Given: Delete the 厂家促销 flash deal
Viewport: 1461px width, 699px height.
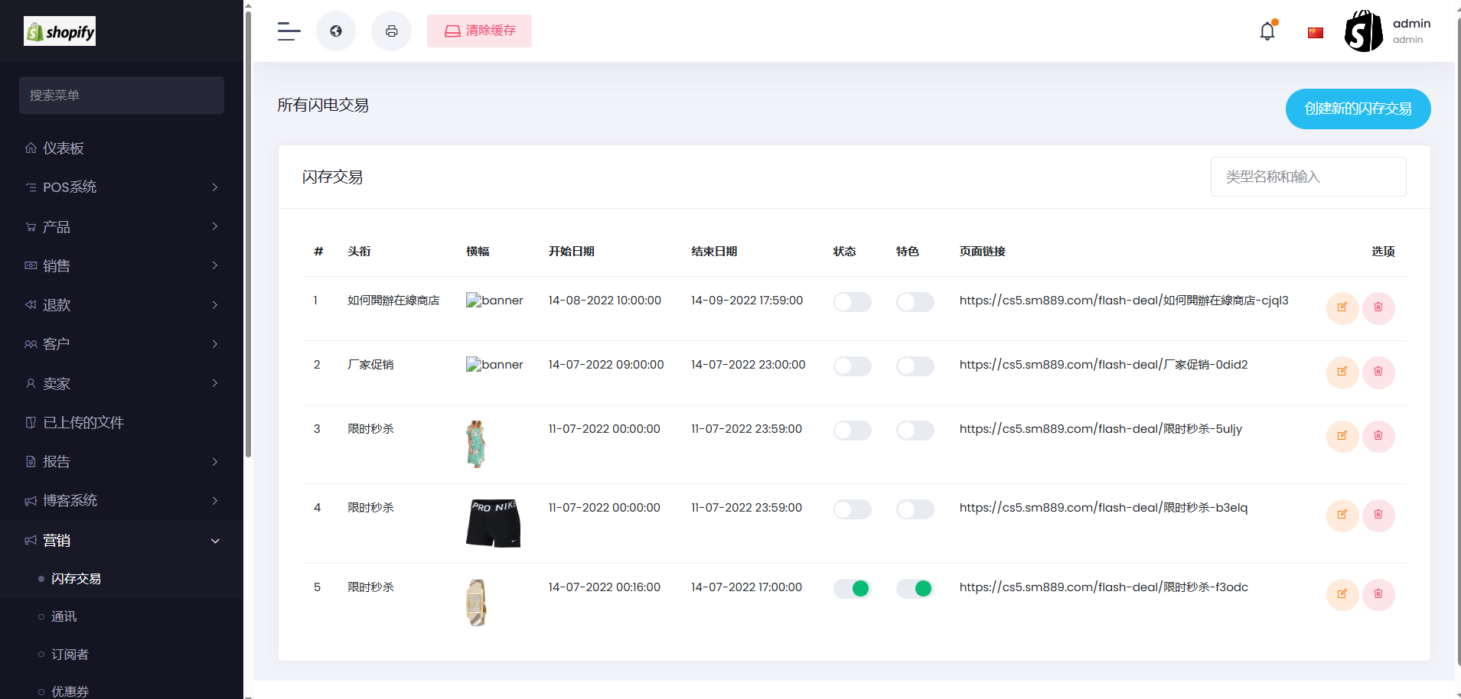Looking at the screenshot, I should (x=1378, y=372).
